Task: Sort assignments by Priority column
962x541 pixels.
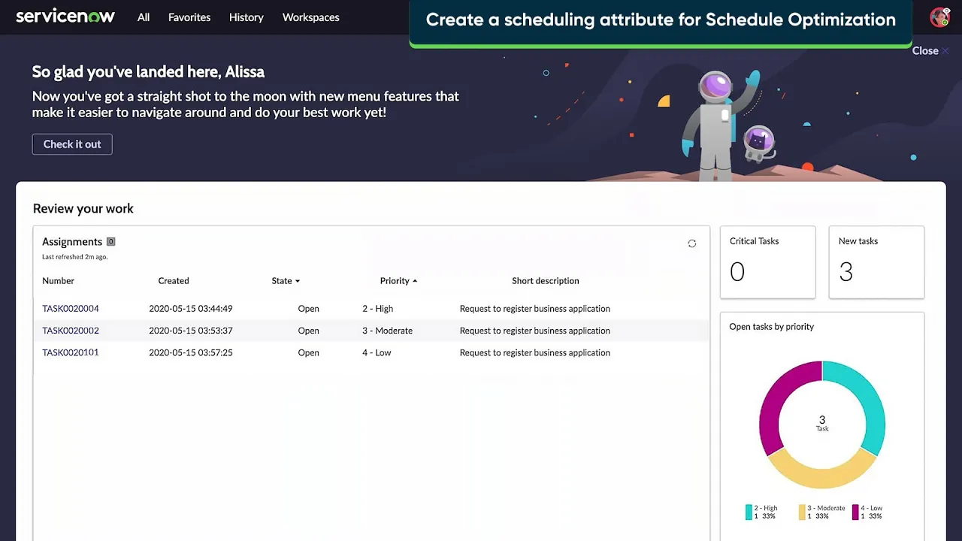Action: 398,281
